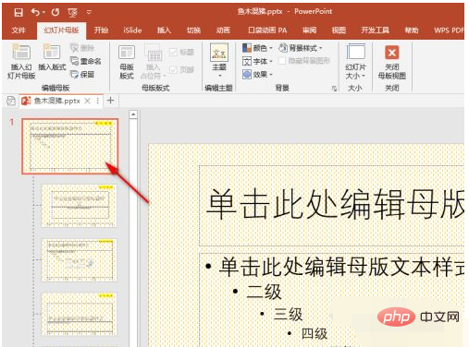This screenshot has width=469, height=347.
Task: Open the 主题 dropdown
Action: pyautogui.click(x=219, y=61)
